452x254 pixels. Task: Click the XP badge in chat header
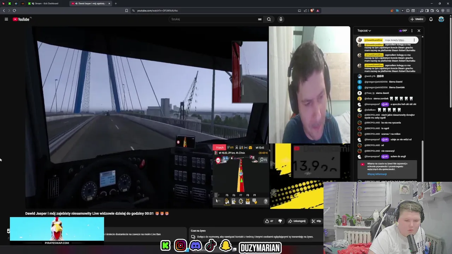click(x=403, y=31)
